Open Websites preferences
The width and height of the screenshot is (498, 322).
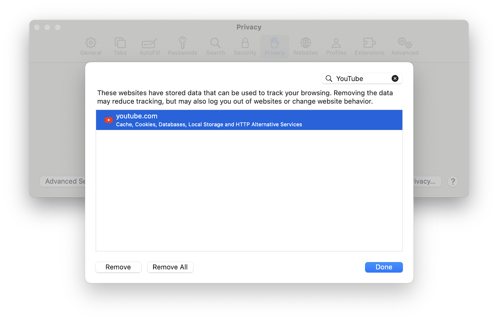click(305, 46)
